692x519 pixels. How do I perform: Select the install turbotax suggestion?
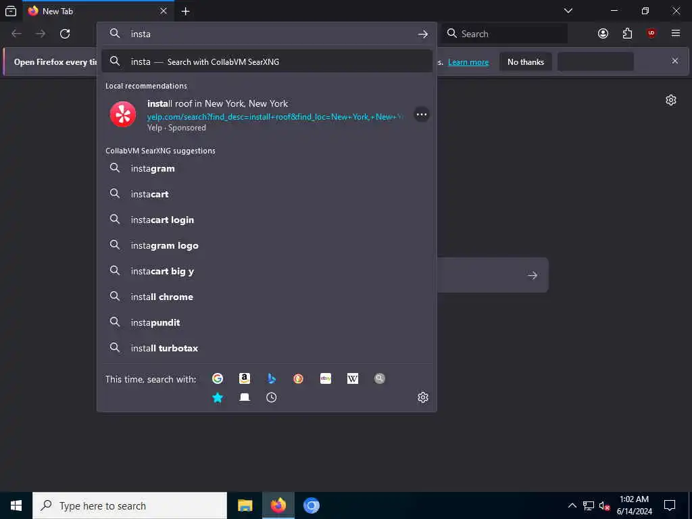(266, 348)
